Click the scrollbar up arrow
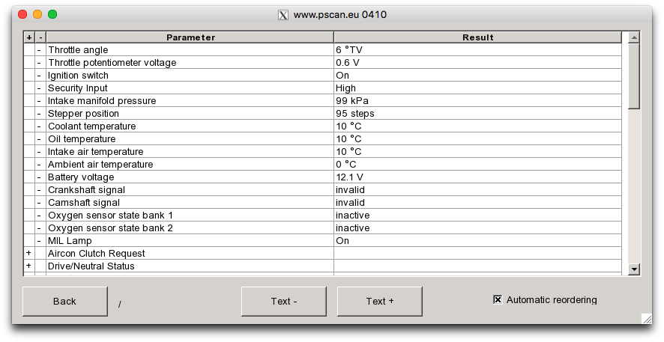The height and width of the screenshot is (342, 664). 634,37
